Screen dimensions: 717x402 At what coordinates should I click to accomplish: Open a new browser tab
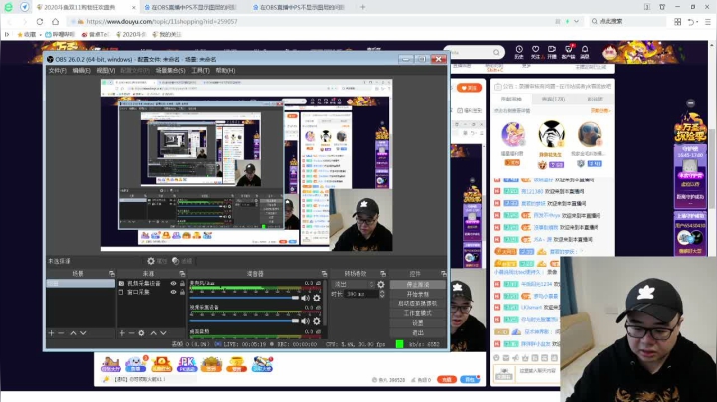click(x=363, y=7)
